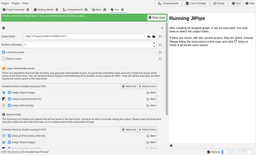This screenshot has height=155, width=256.
Task: Open the Plugins menu
Action: (x=15, y=3)
